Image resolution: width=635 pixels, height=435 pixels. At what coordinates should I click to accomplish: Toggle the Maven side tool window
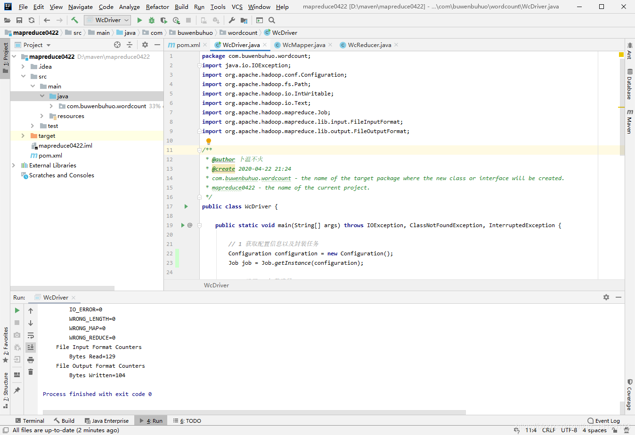629,121
